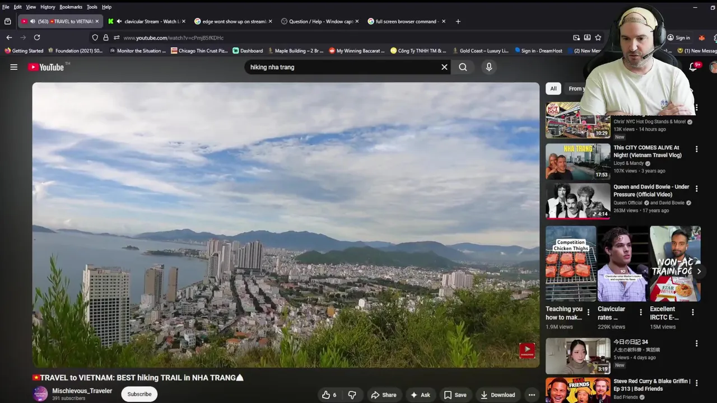
Task: Download the video
Action: [x=497, y=395]
